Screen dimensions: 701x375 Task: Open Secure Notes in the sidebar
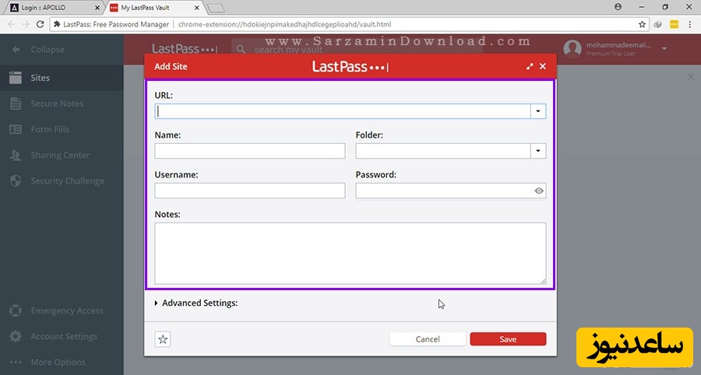(56, 103)
